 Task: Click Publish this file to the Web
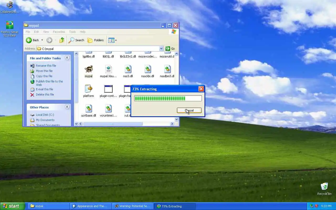(x=49, y=83)
